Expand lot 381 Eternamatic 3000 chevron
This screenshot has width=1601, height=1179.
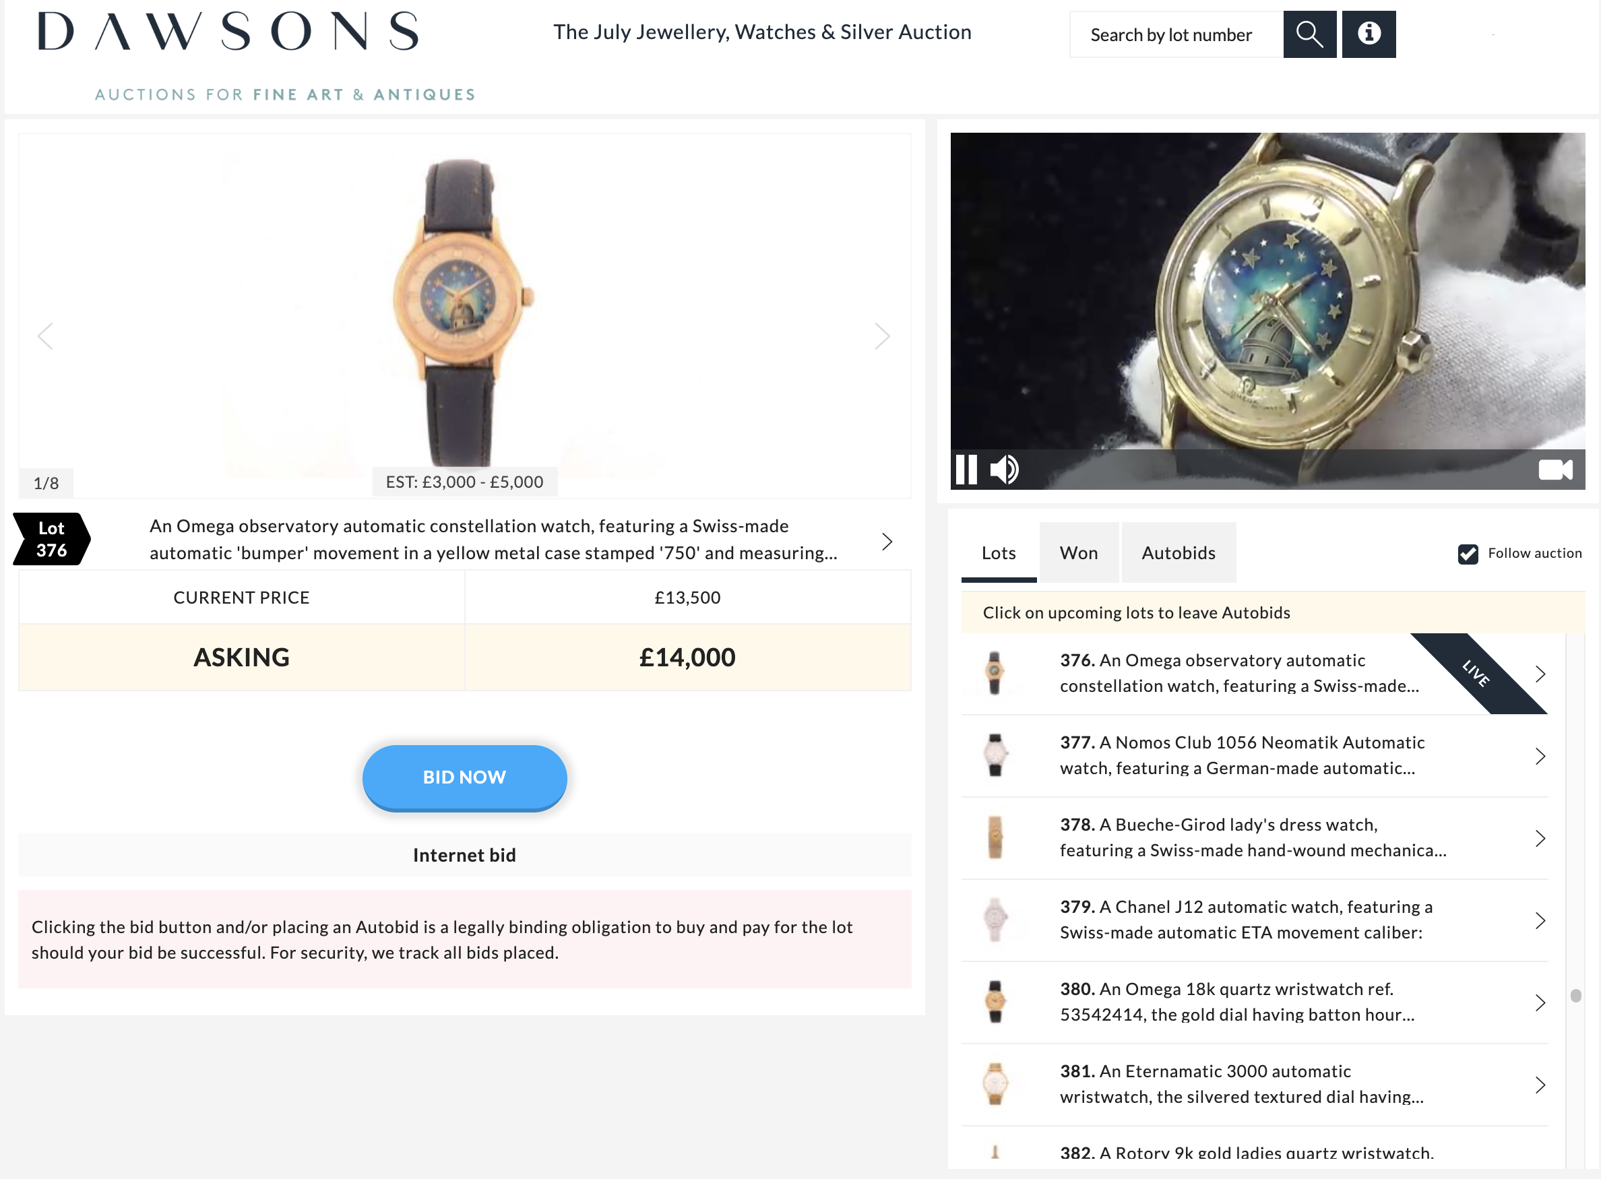[1540, 1085]
